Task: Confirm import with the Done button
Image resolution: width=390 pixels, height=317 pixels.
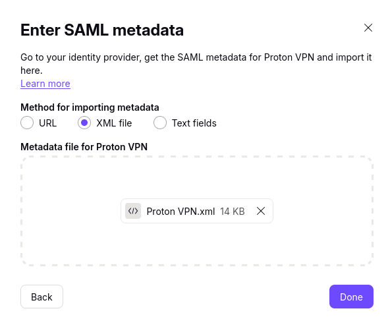Action: (351, 297)
